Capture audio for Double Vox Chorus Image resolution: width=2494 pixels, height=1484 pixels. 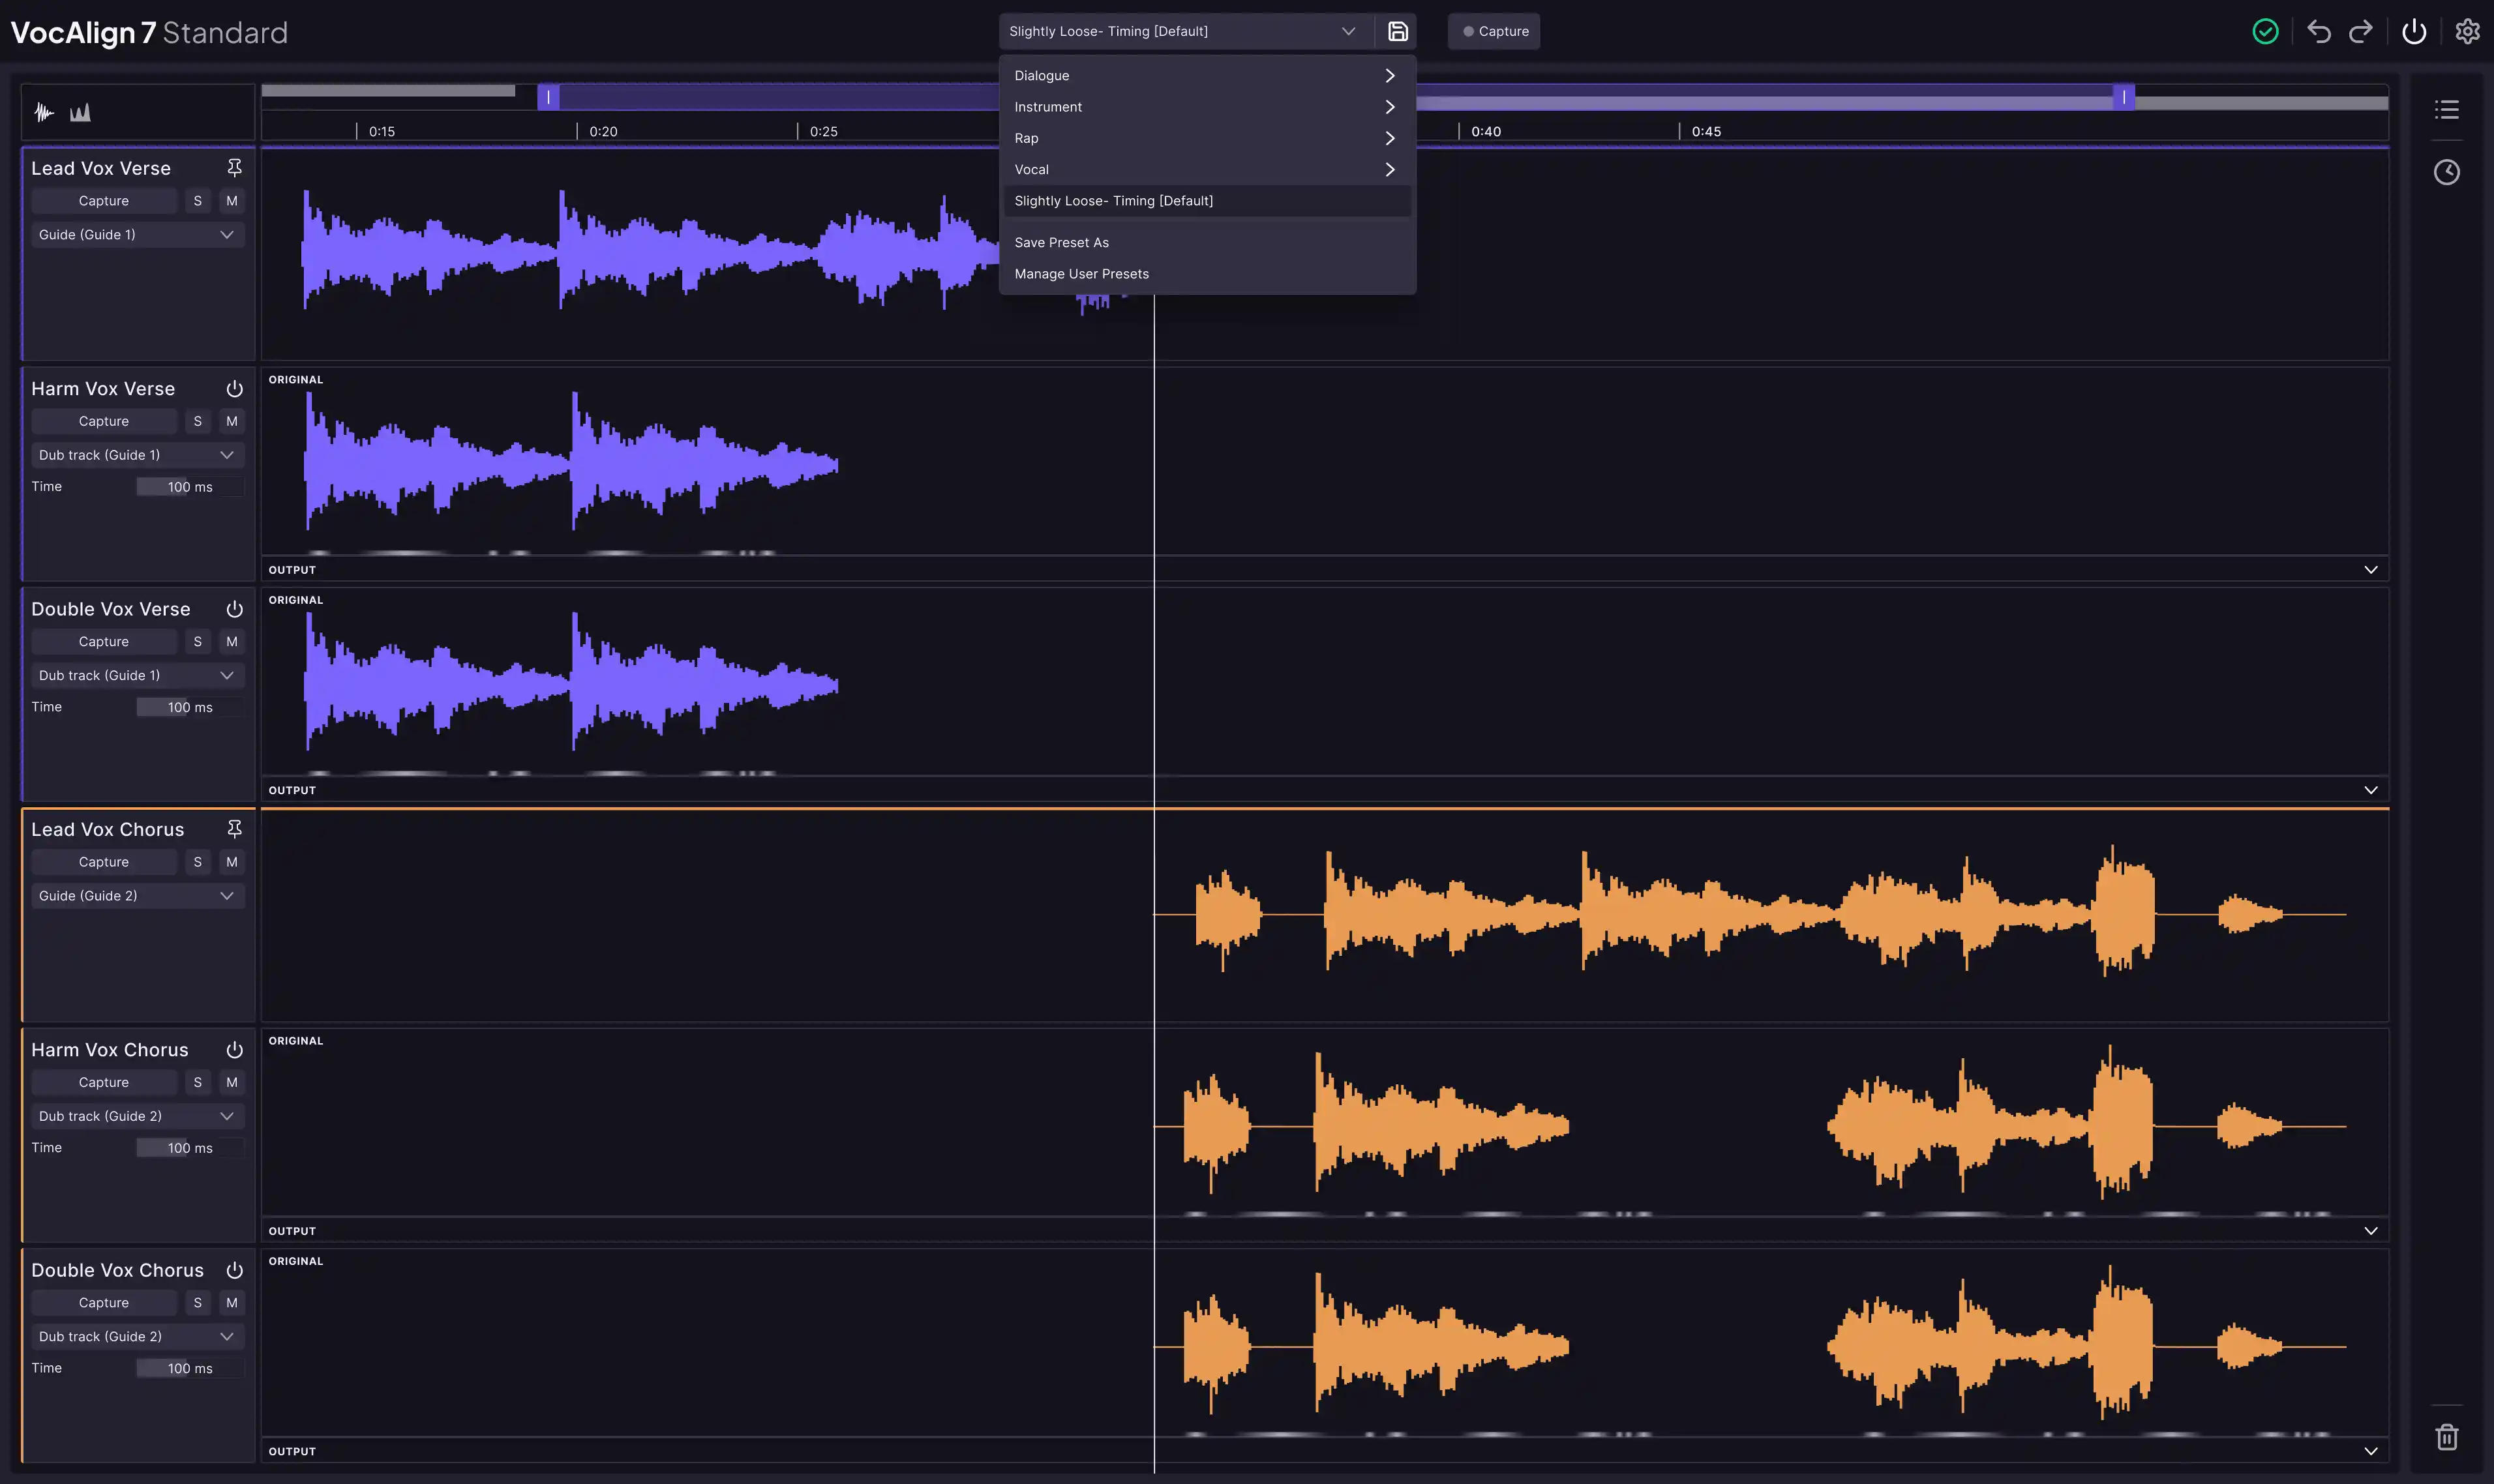[x=104, y=1302]
